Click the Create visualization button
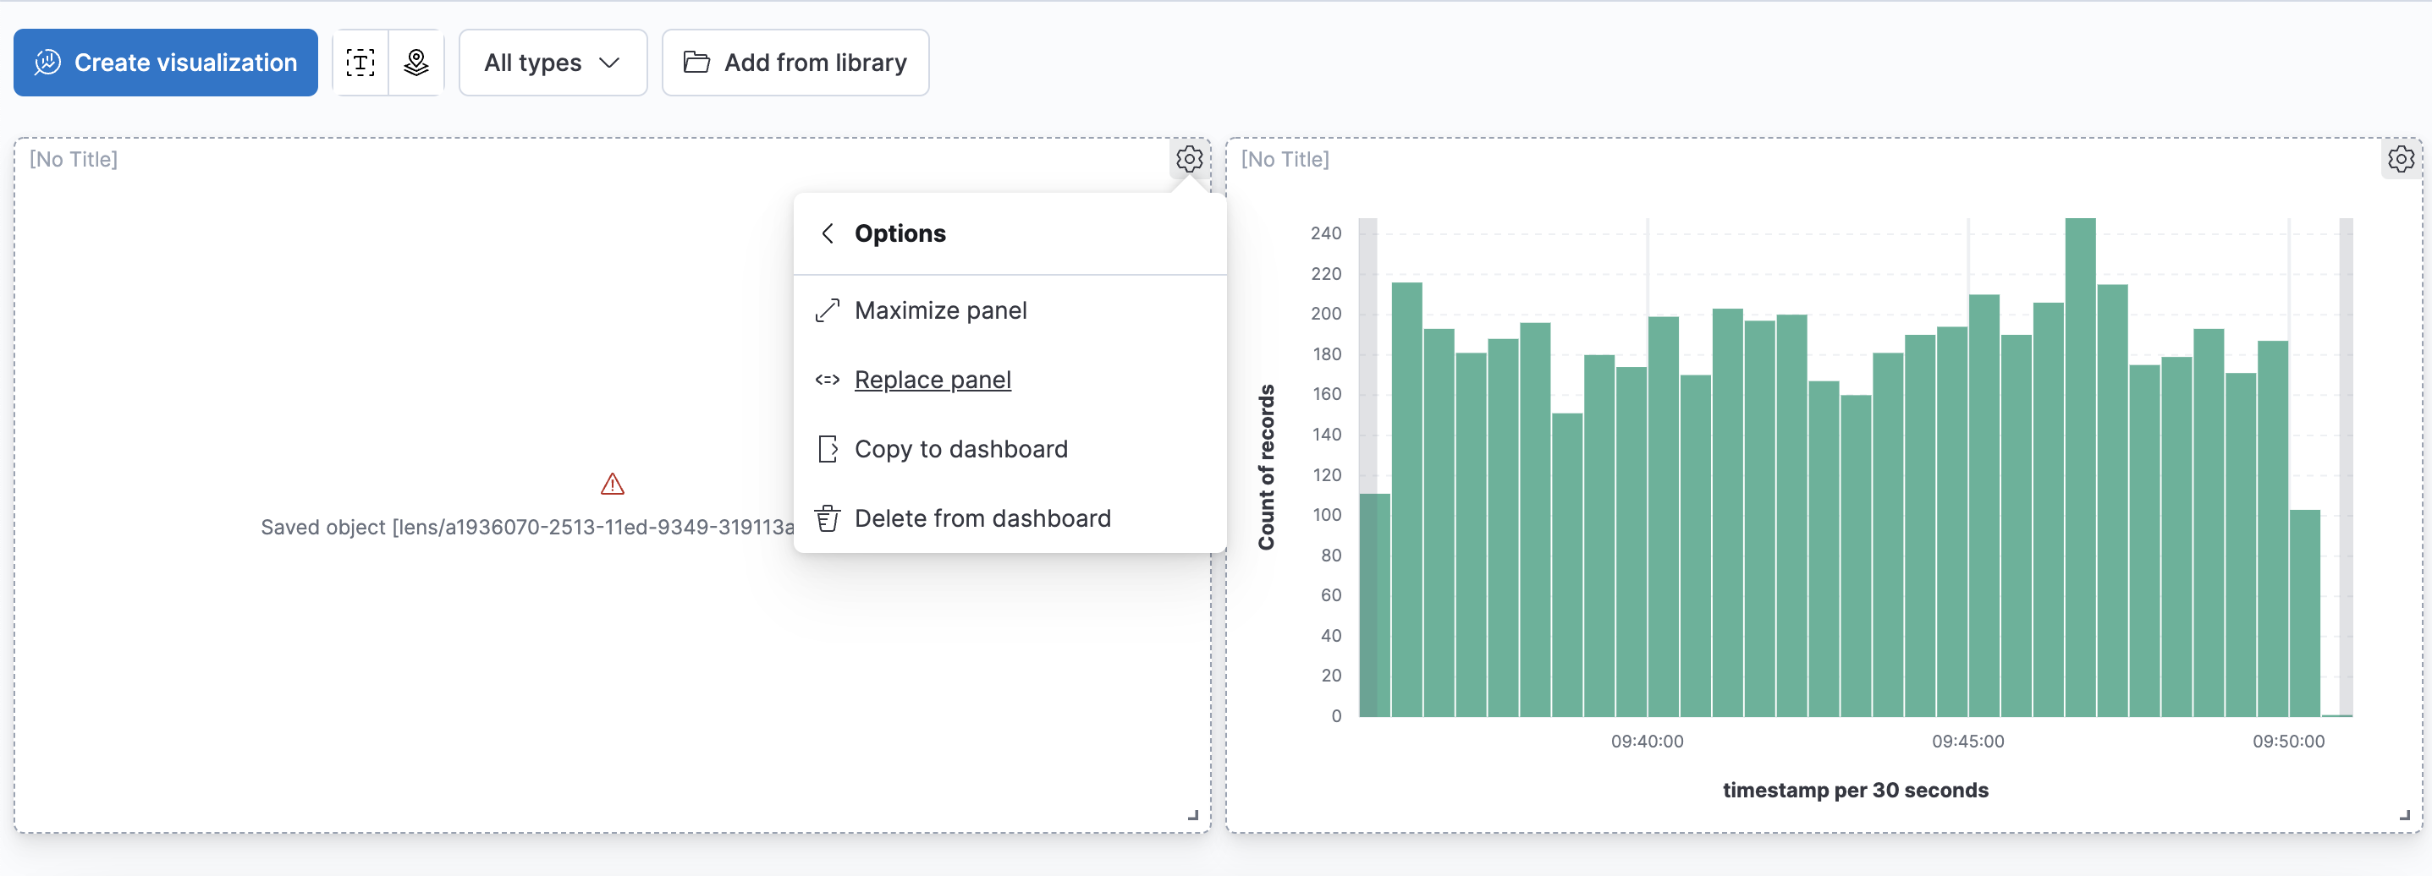The height and width of the screenshot is (876, 2432). 165,63
